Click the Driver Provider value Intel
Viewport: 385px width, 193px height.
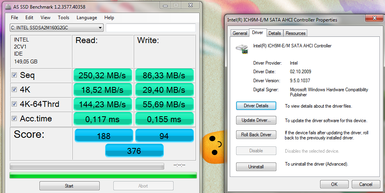click(x=294, y=63)
